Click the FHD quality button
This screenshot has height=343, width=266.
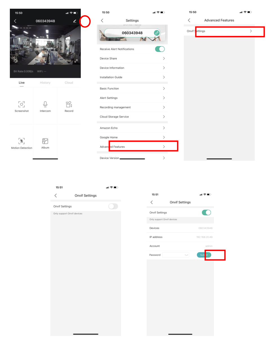(68, 61)
